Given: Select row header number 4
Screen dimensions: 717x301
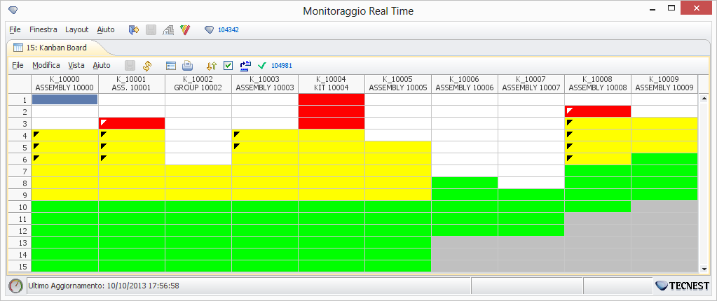Looking at the screenshot, I should click(20, 135).
